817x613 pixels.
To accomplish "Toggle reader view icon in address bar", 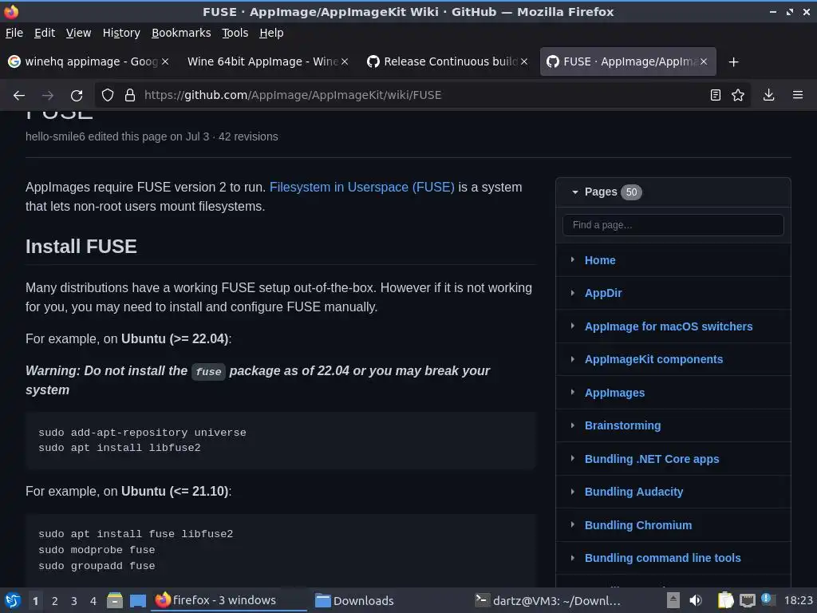I will click(716, 95).
